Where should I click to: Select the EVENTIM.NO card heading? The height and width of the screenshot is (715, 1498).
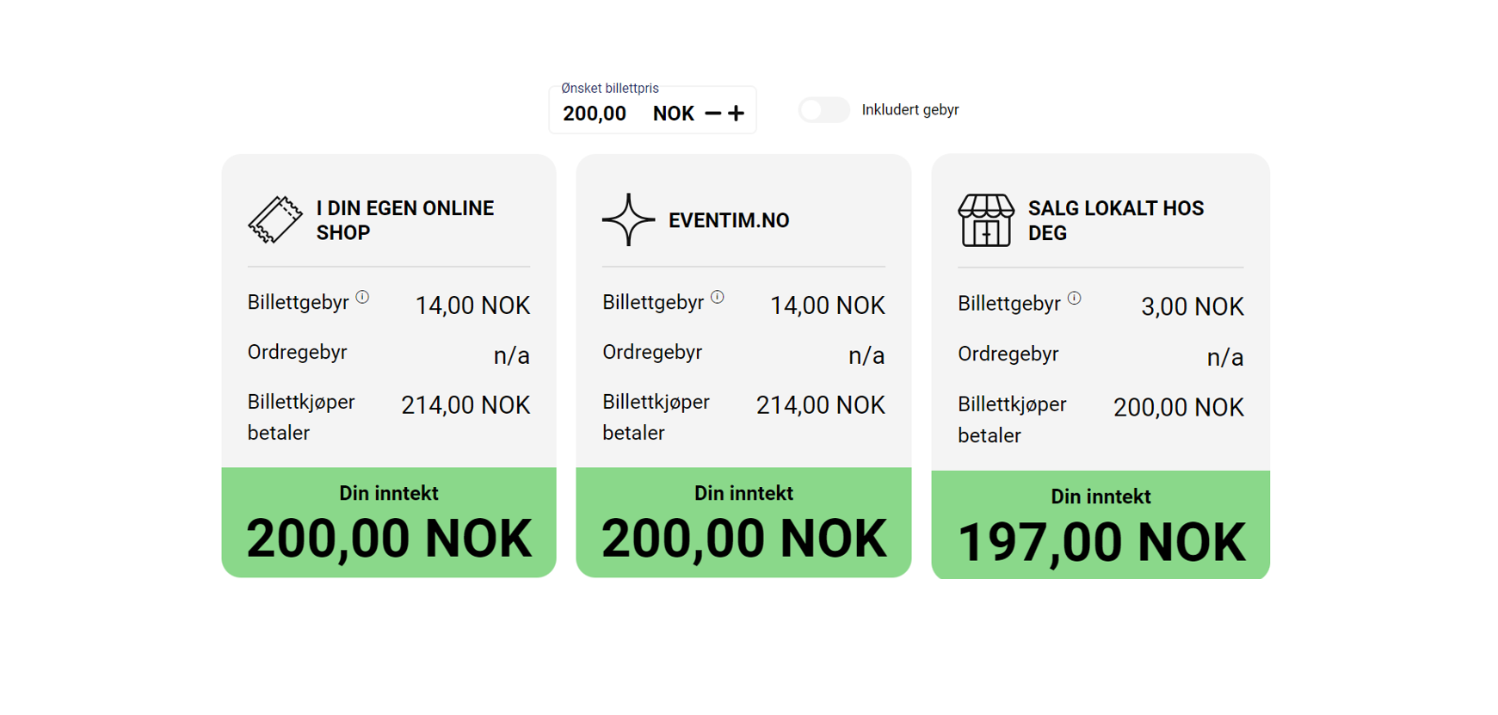click(x=728, y=220)
